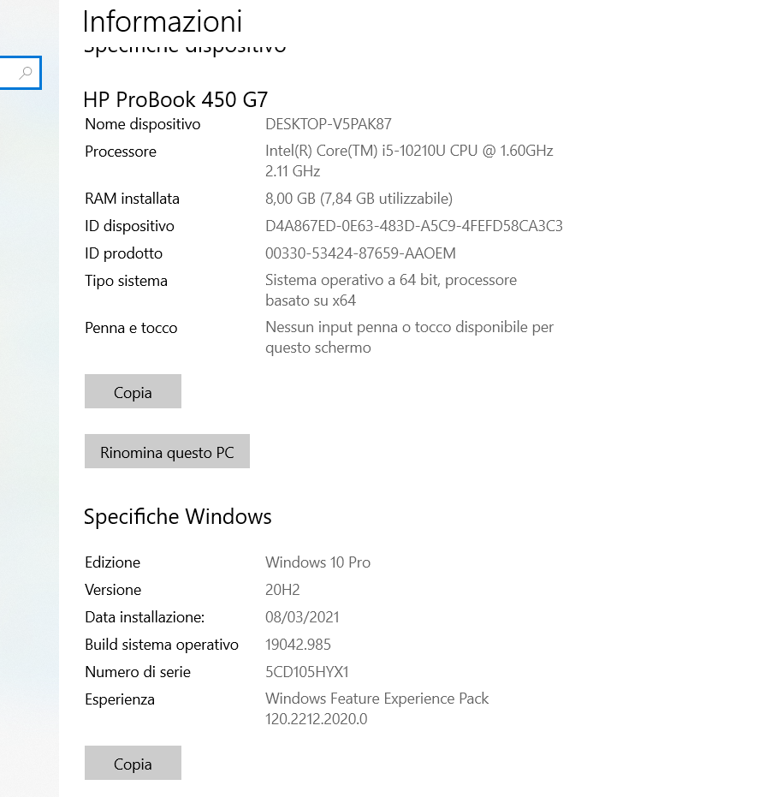
Task: Click the search magnifier icon
Action: coord(26,73)
